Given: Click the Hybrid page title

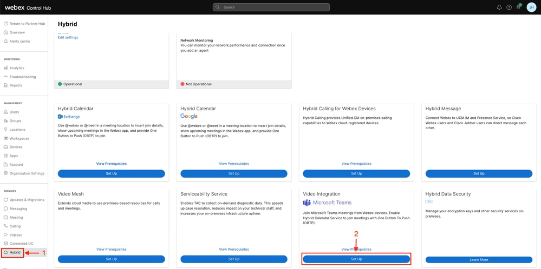Looking at the screenshot, I should pos(68,24).
